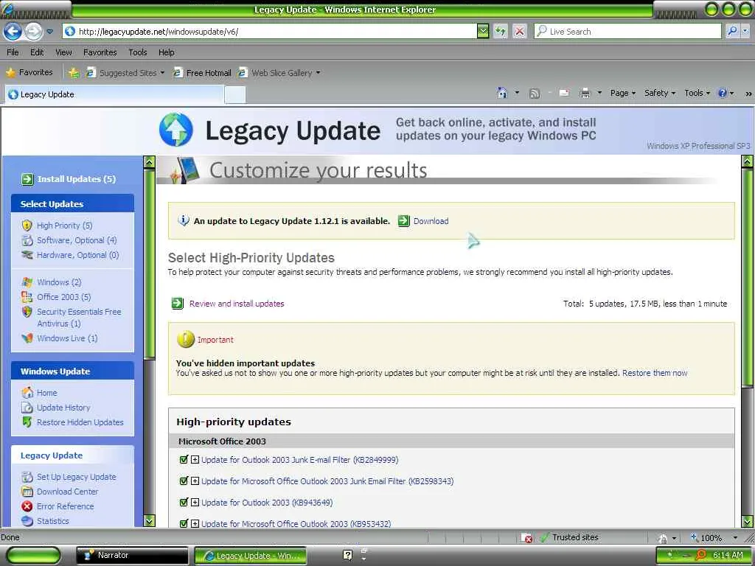This screenshot has height=566, width=755.
Task: Click the Legacy Update globe logo
Action: (176, 130)
